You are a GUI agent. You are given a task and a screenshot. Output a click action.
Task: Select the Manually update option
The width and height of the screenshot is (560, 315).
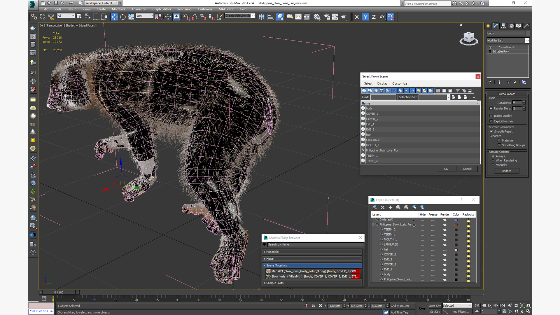tap(493, 165)
